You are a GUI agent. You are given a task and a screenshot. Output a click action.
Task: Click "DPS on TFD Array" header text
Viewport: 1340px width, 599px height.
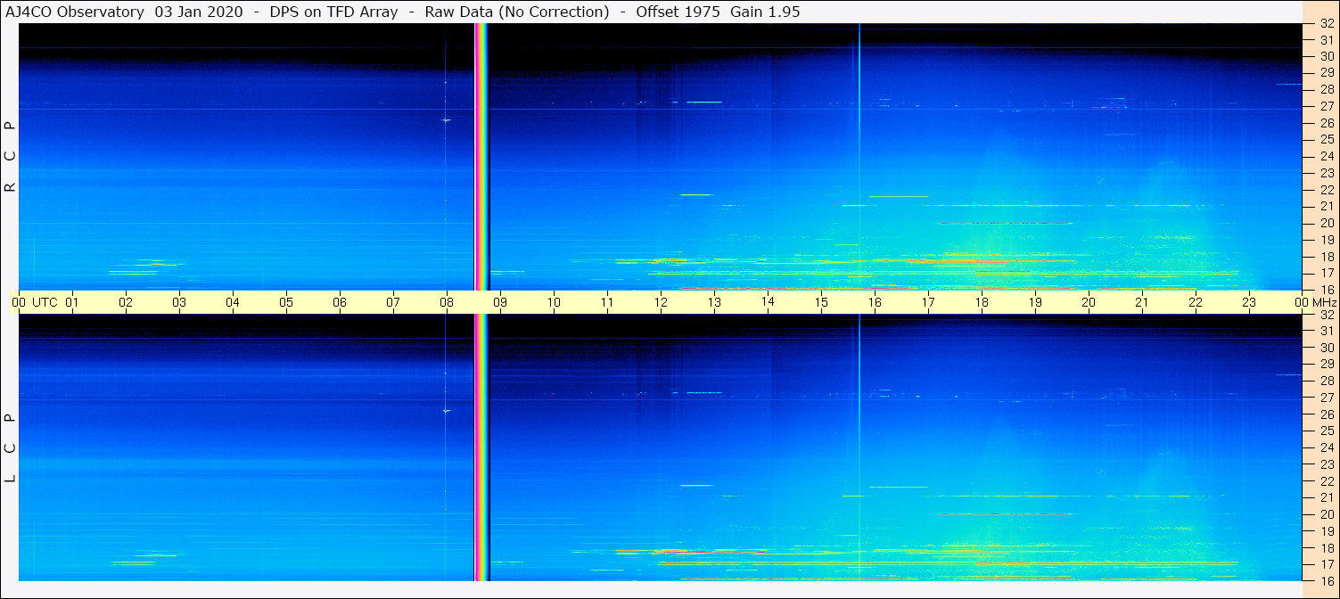(333, 12)
